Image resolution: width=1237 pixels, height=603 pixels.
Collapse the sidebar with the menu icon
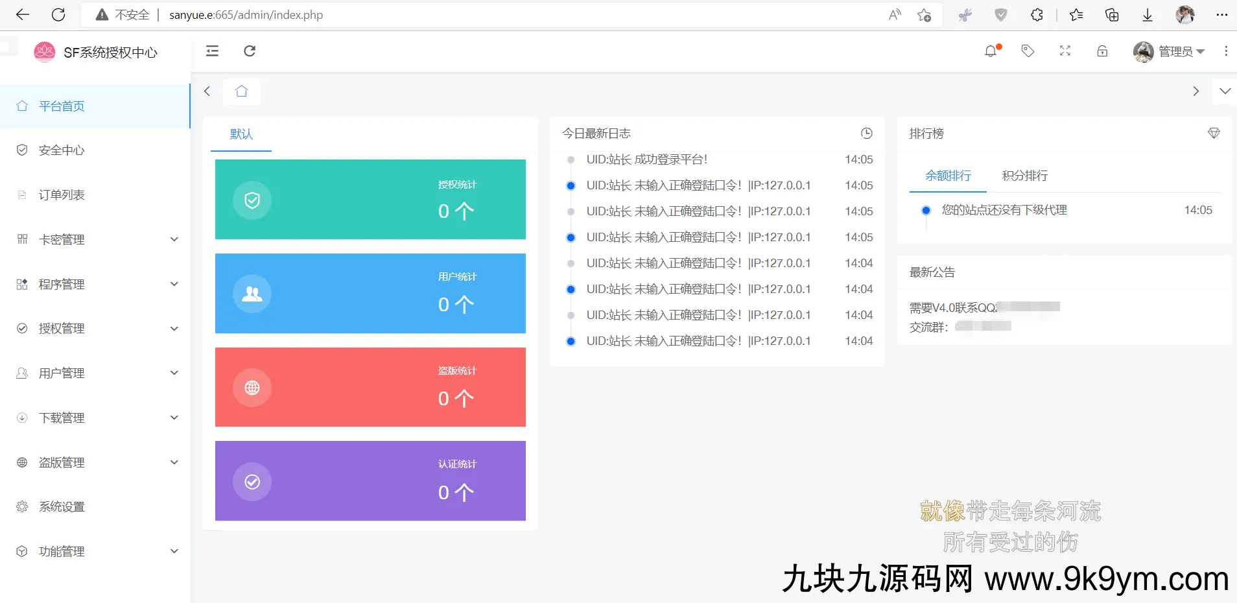click(x=212, y=51)
